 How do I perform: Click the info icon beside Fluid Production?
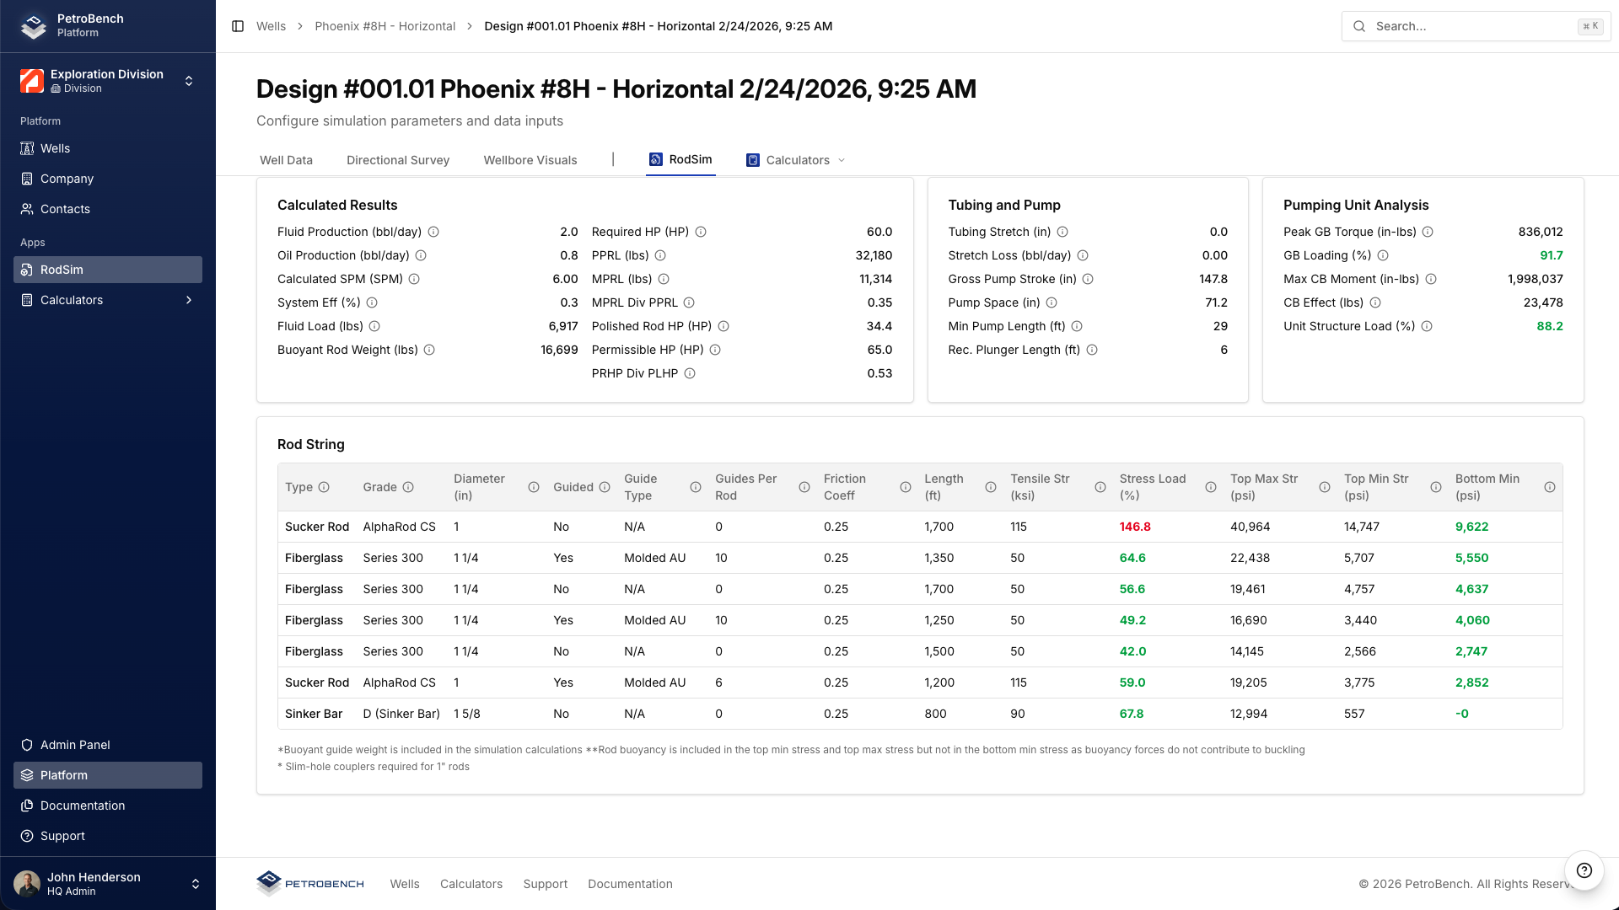tap(435, 232)
